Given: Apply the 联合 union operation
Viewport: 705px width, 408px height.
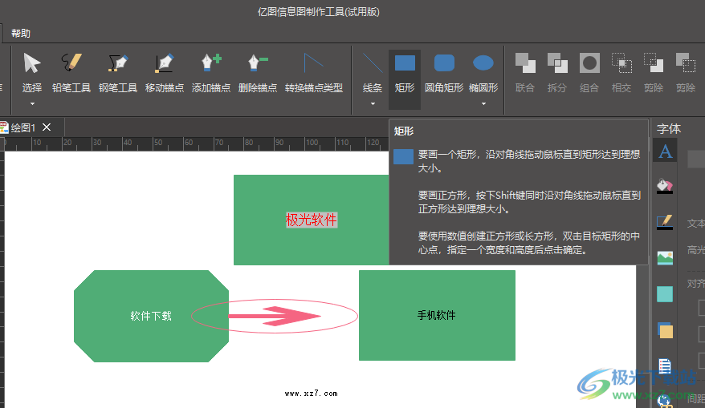Looking at the screenshot, I should click(x=525, y=72).
